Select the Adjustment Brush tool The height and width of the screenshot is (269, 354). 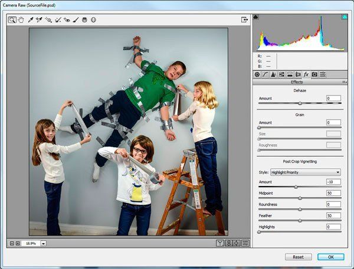pos(76,20)
